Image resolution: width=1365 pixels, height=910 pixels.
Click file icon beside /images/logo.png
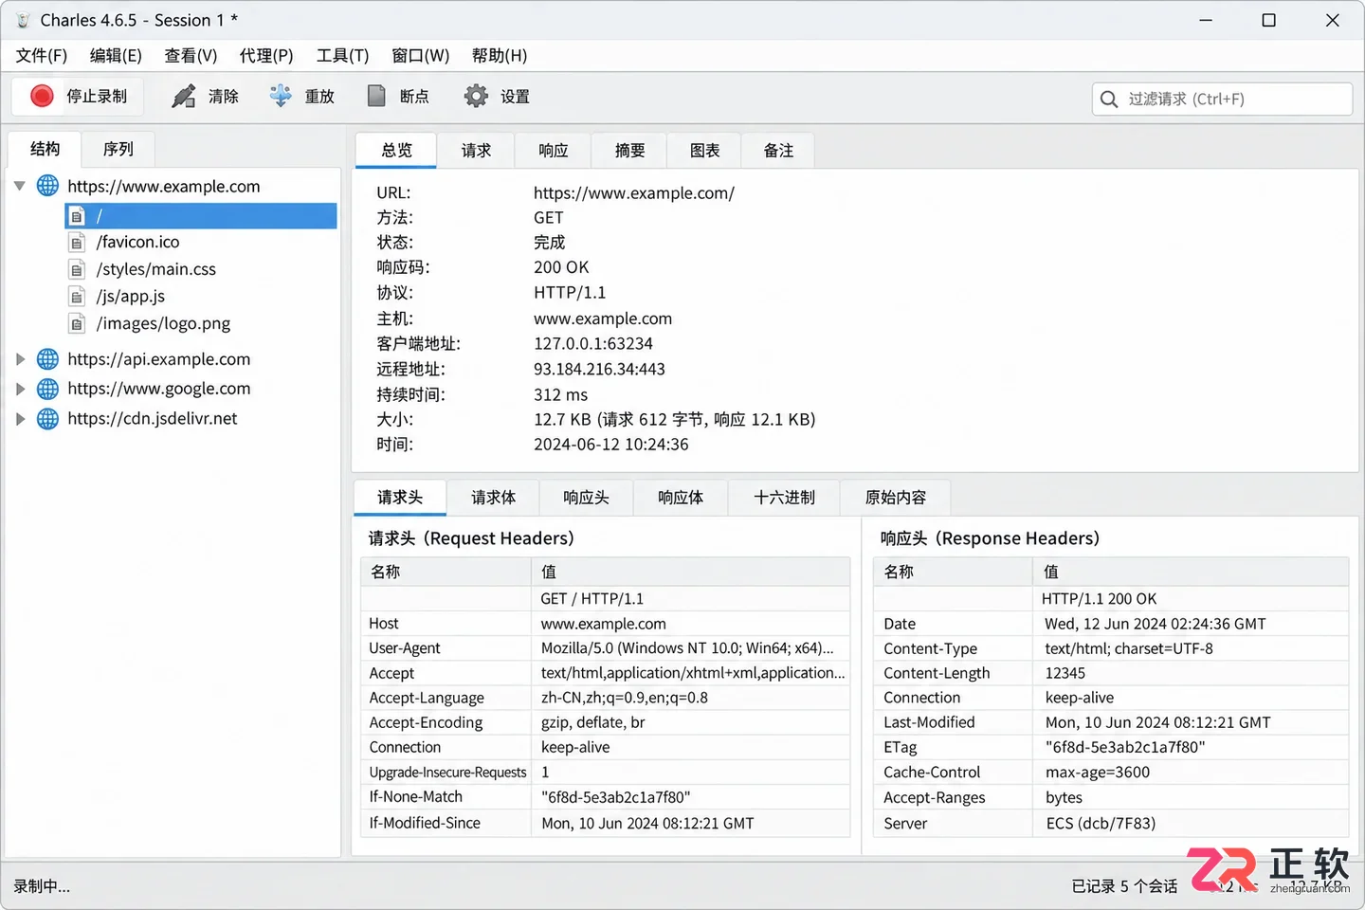tap(78, 324)
